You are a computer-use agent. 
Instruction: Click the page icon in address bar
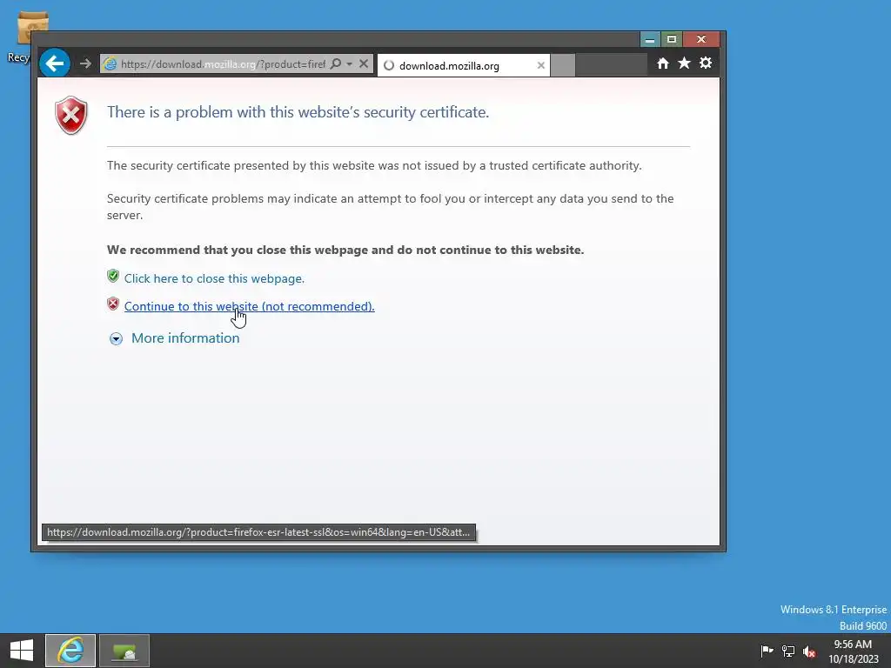pos(111,64)
